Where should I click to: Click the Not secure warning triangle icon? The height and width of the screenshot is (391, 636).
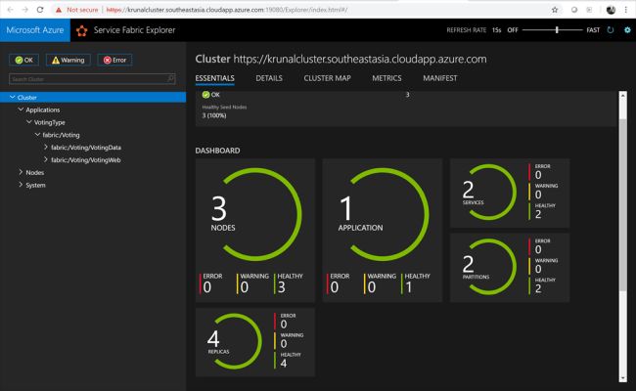59,10
